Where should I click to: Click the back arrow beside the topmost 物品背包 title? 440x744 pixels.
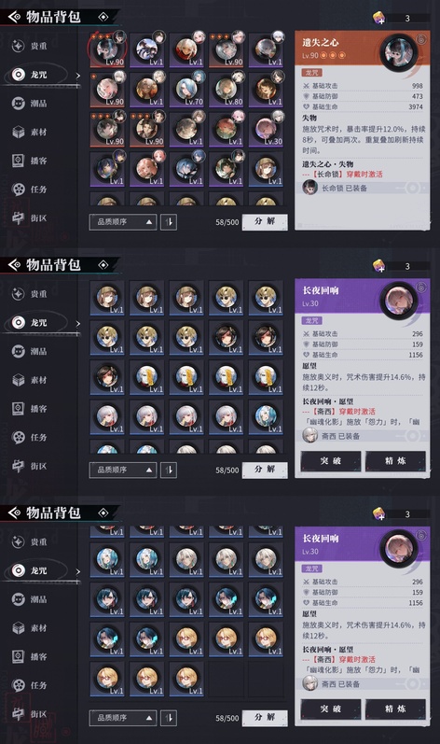click(x=14, y=17)
